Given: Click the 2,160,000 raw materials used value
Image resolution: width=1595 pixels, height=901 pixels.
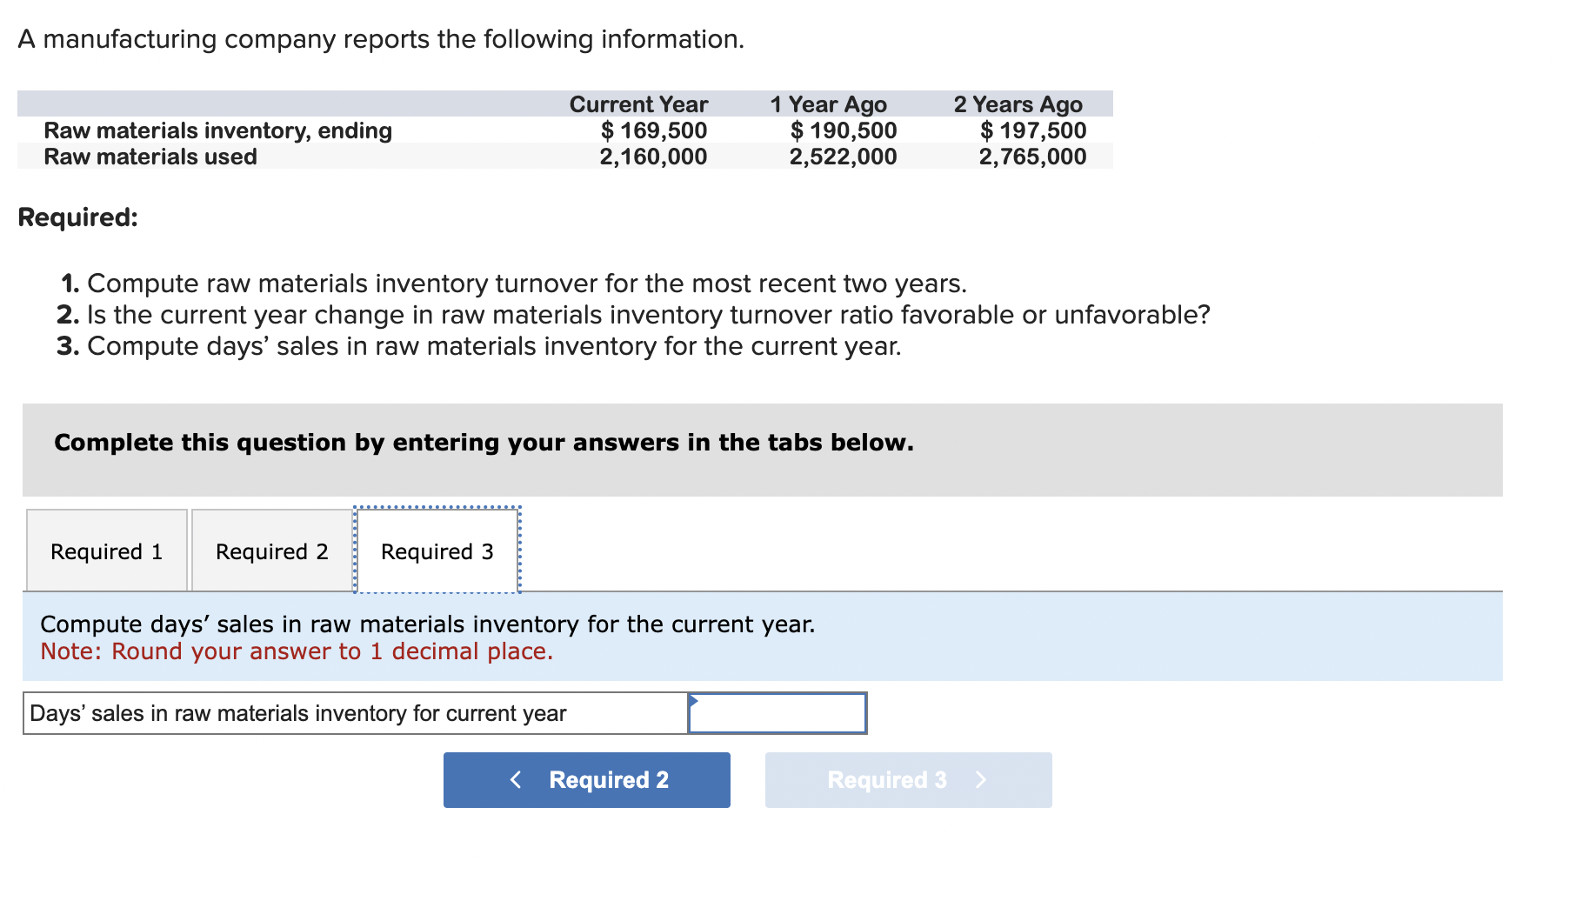Looking at the screenshot, I should pyautogui.click(x=653, y=157).
